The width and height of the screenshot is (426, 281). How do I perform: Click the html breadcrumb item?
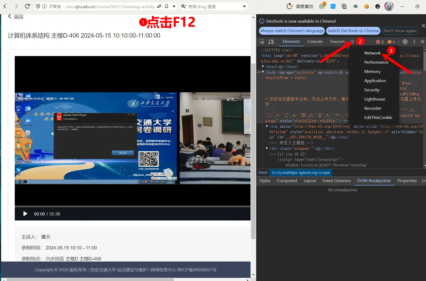point(263,172)
